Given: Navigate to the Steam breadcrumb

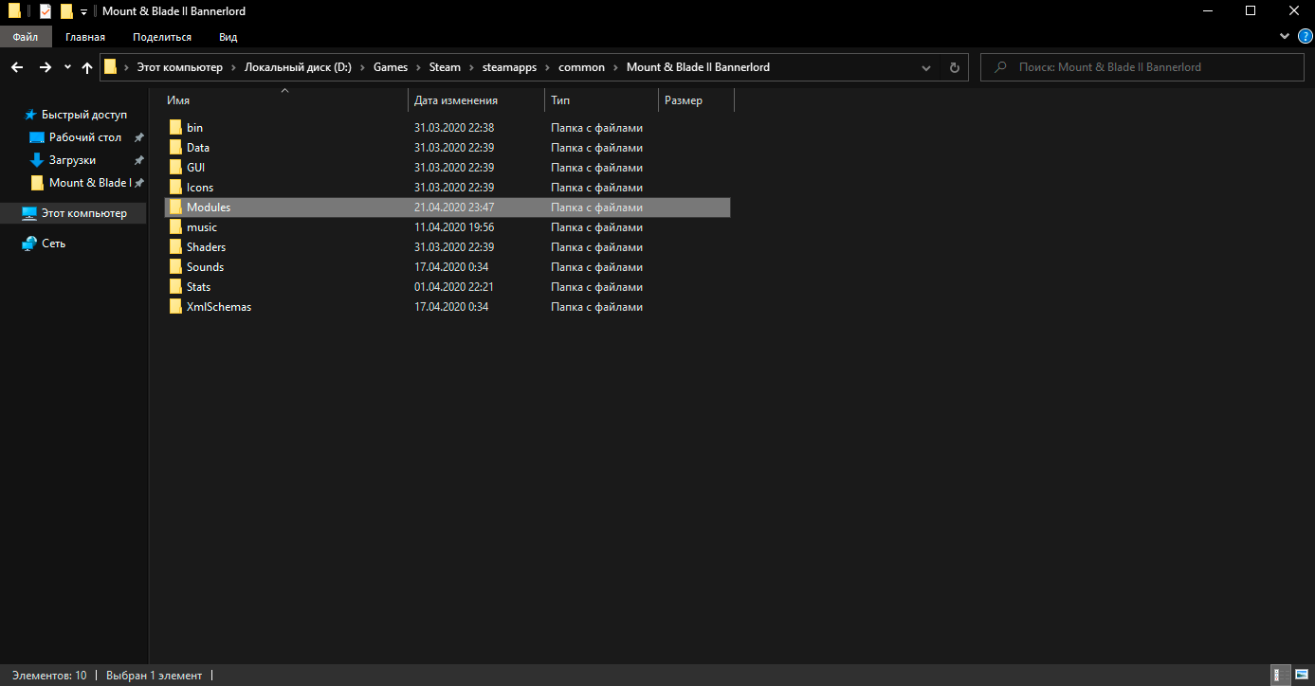Looking at the screenshot, I should tap(445, 67).
